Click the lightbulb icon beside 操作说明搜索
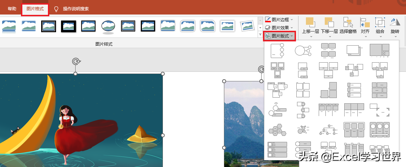The width and height of the screenshot is (406, 167). pos(56,9)
